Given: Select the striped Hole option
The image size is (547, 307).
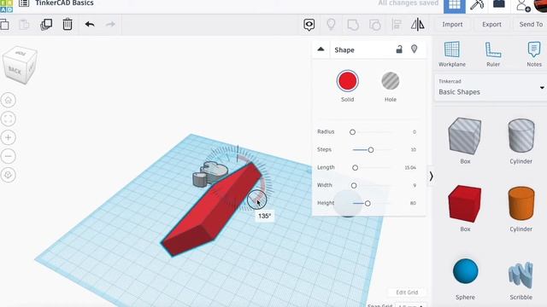Looking at the screenshot, I should [x=391, y=81].
